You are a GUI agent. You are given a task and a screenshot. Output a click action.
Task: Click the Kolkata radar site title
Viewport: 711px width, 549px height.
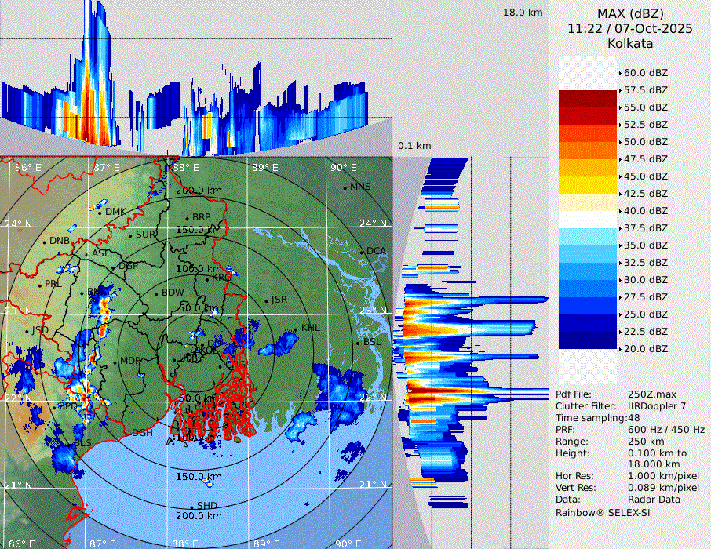630,43
